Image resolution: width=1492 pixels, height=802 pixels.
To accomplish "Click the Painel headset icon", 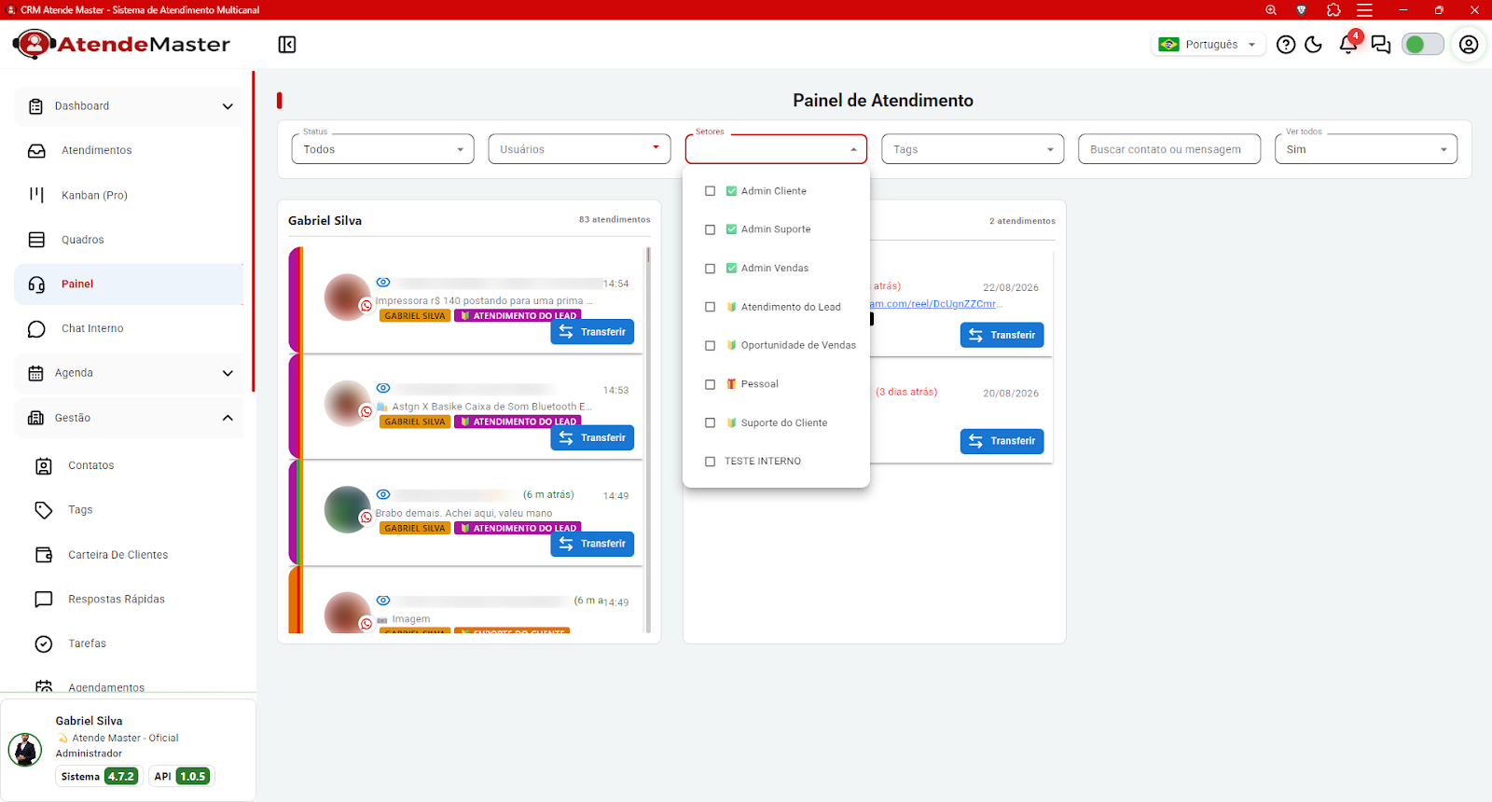I will (36, 284).
